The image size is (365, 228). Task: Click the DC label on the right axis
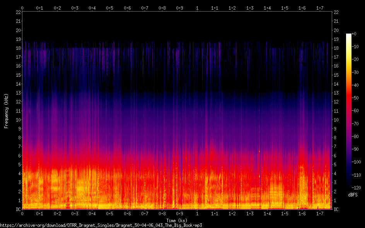(x=336, y=209)
